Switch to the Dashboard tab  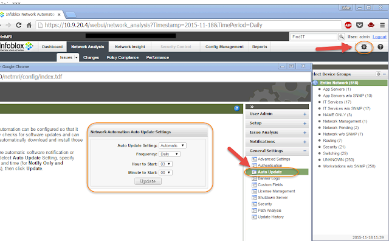point(52,47)
